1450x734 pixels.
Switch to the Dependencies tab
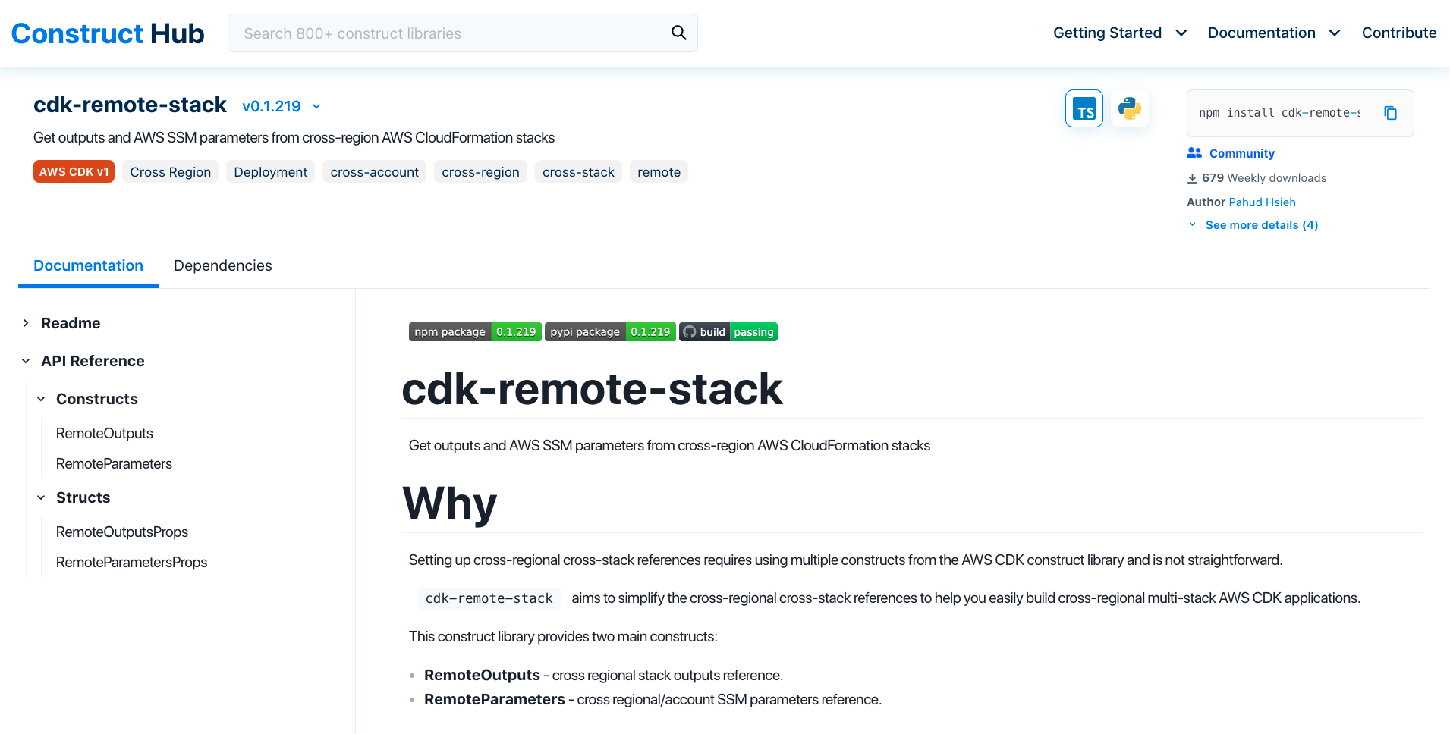click(222, 265)
